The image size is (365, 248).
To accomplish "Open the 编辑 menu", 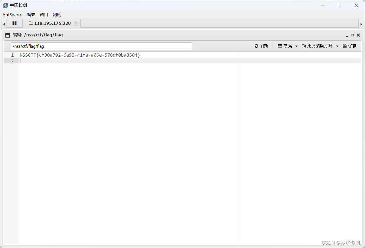I will tap(31, 15).
